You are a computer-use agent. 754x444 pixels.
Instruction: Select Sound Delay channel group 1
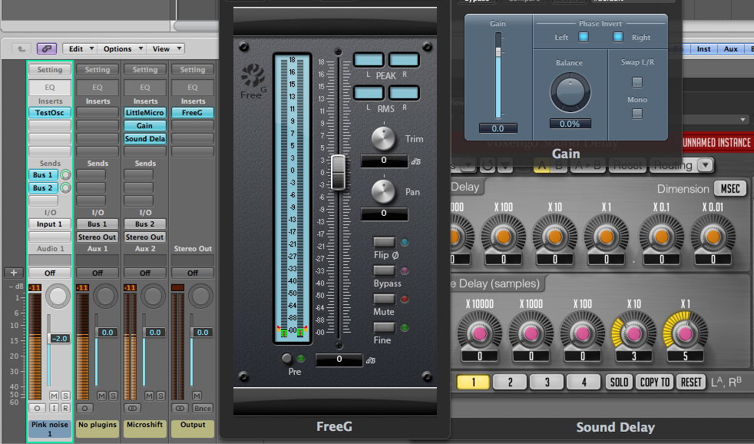point(473,382)
